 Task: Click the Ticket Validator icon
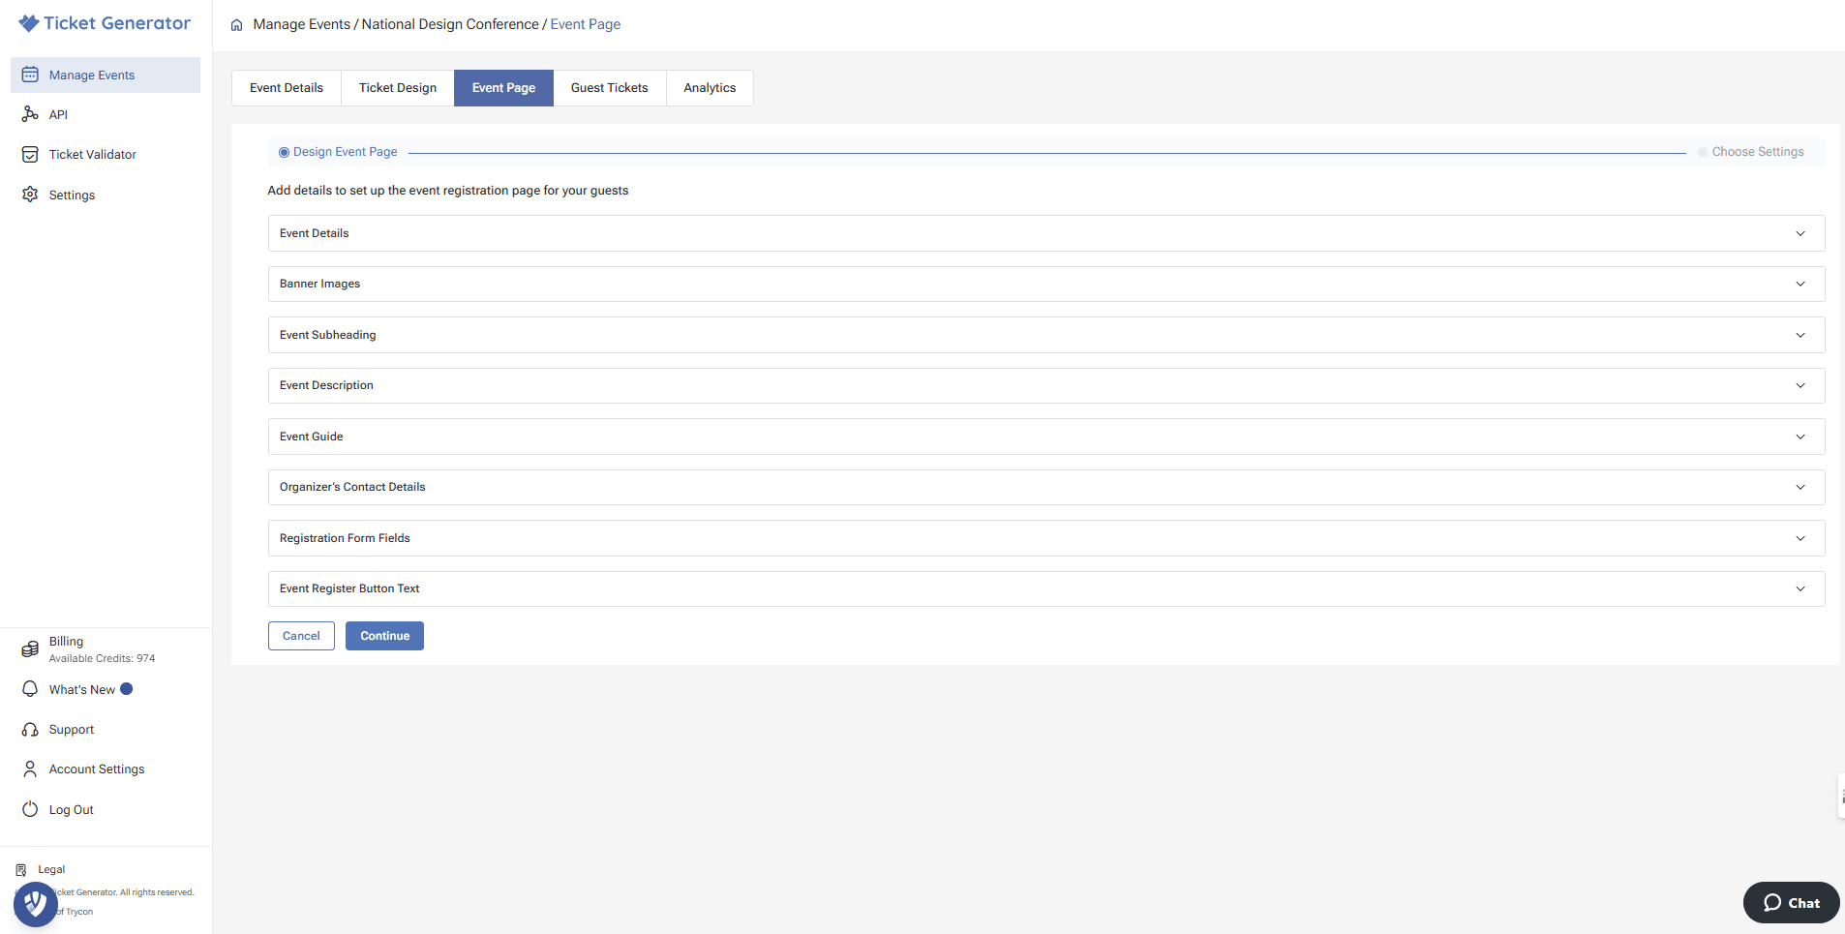point(30,155)
